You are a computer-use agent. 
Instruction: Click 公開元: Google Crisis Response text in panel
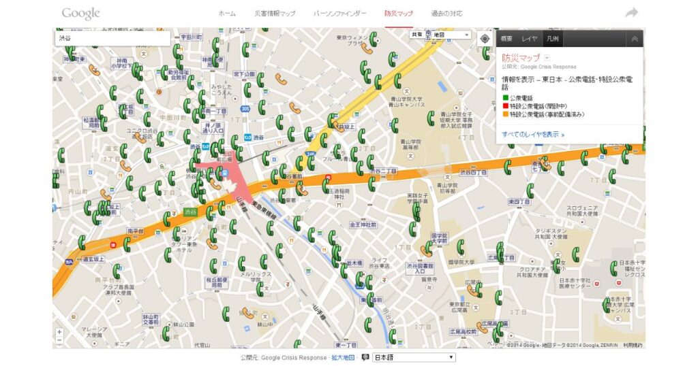[x=539, y=67]
